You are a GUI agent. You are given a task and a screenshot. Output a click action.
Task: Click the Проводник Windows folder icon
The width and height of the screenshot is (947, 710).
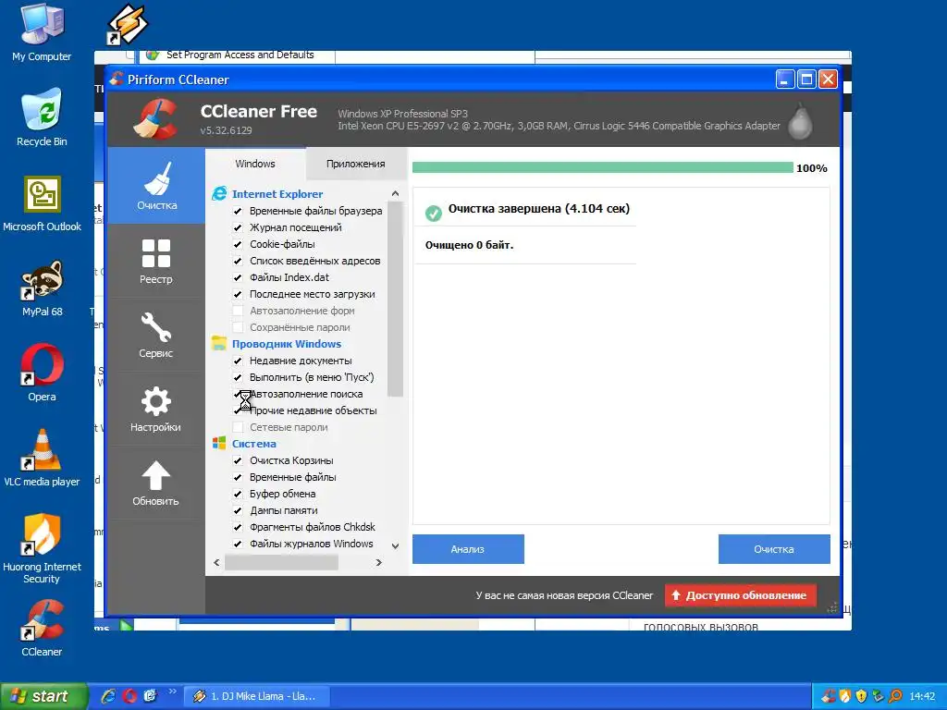coord(219,344)
